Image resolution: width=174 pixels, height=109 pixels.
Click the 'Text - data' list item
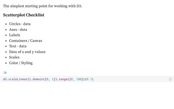point(18,46)
